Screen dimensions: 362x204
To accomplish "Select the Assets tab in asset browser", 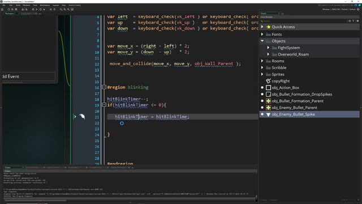I will point(269,14).
